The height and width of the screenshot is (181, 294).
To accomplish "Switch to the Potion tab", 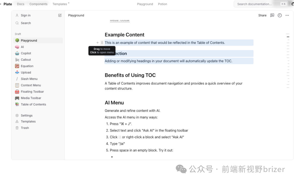I will click(x=162, y=4).
